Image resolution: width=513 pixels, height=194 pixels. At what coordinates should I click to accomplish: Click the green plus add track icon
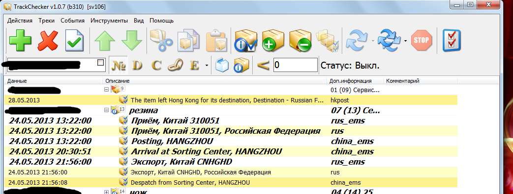[x=20, y=41]
